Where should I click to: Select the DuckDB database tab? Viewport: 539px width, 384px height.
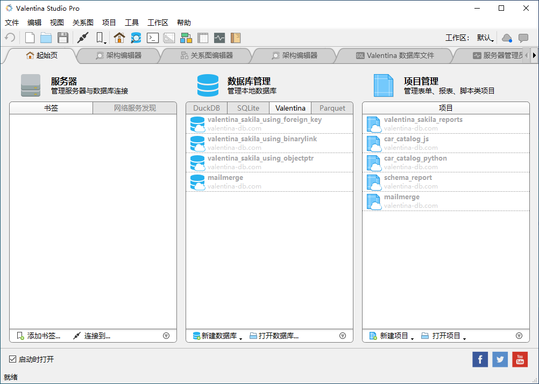(x=207, y=108)
